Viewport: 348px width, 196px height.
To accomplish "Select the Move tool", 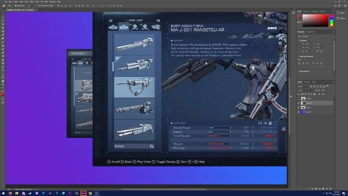I will 2,14.
